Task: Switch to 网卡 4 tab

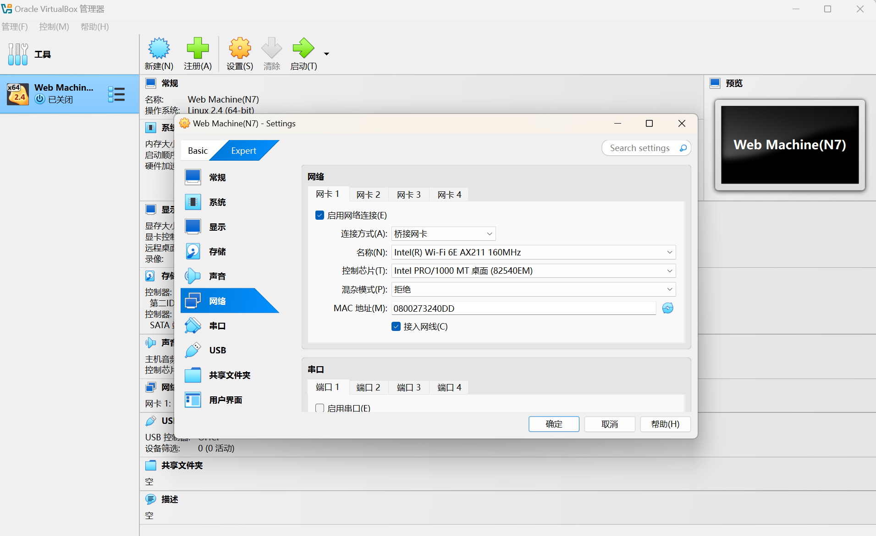Action: [x=449, y=195]
